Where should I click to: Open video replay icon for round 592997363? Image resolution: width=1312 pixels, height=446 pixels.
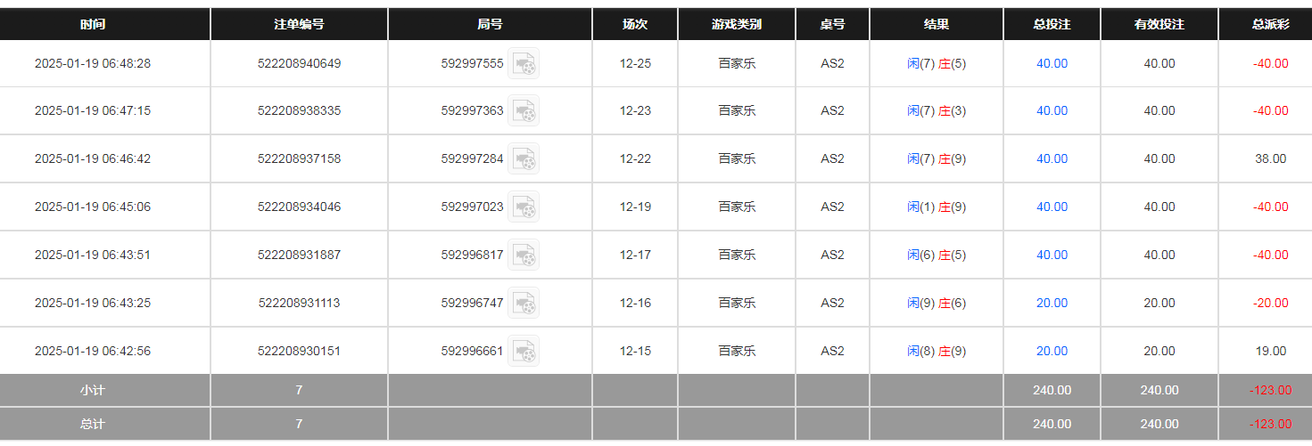point(524,110)
